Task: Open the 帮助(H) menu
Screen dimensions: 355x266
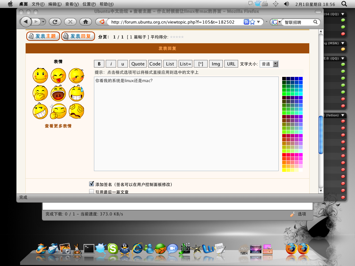Action: point(106,4)
